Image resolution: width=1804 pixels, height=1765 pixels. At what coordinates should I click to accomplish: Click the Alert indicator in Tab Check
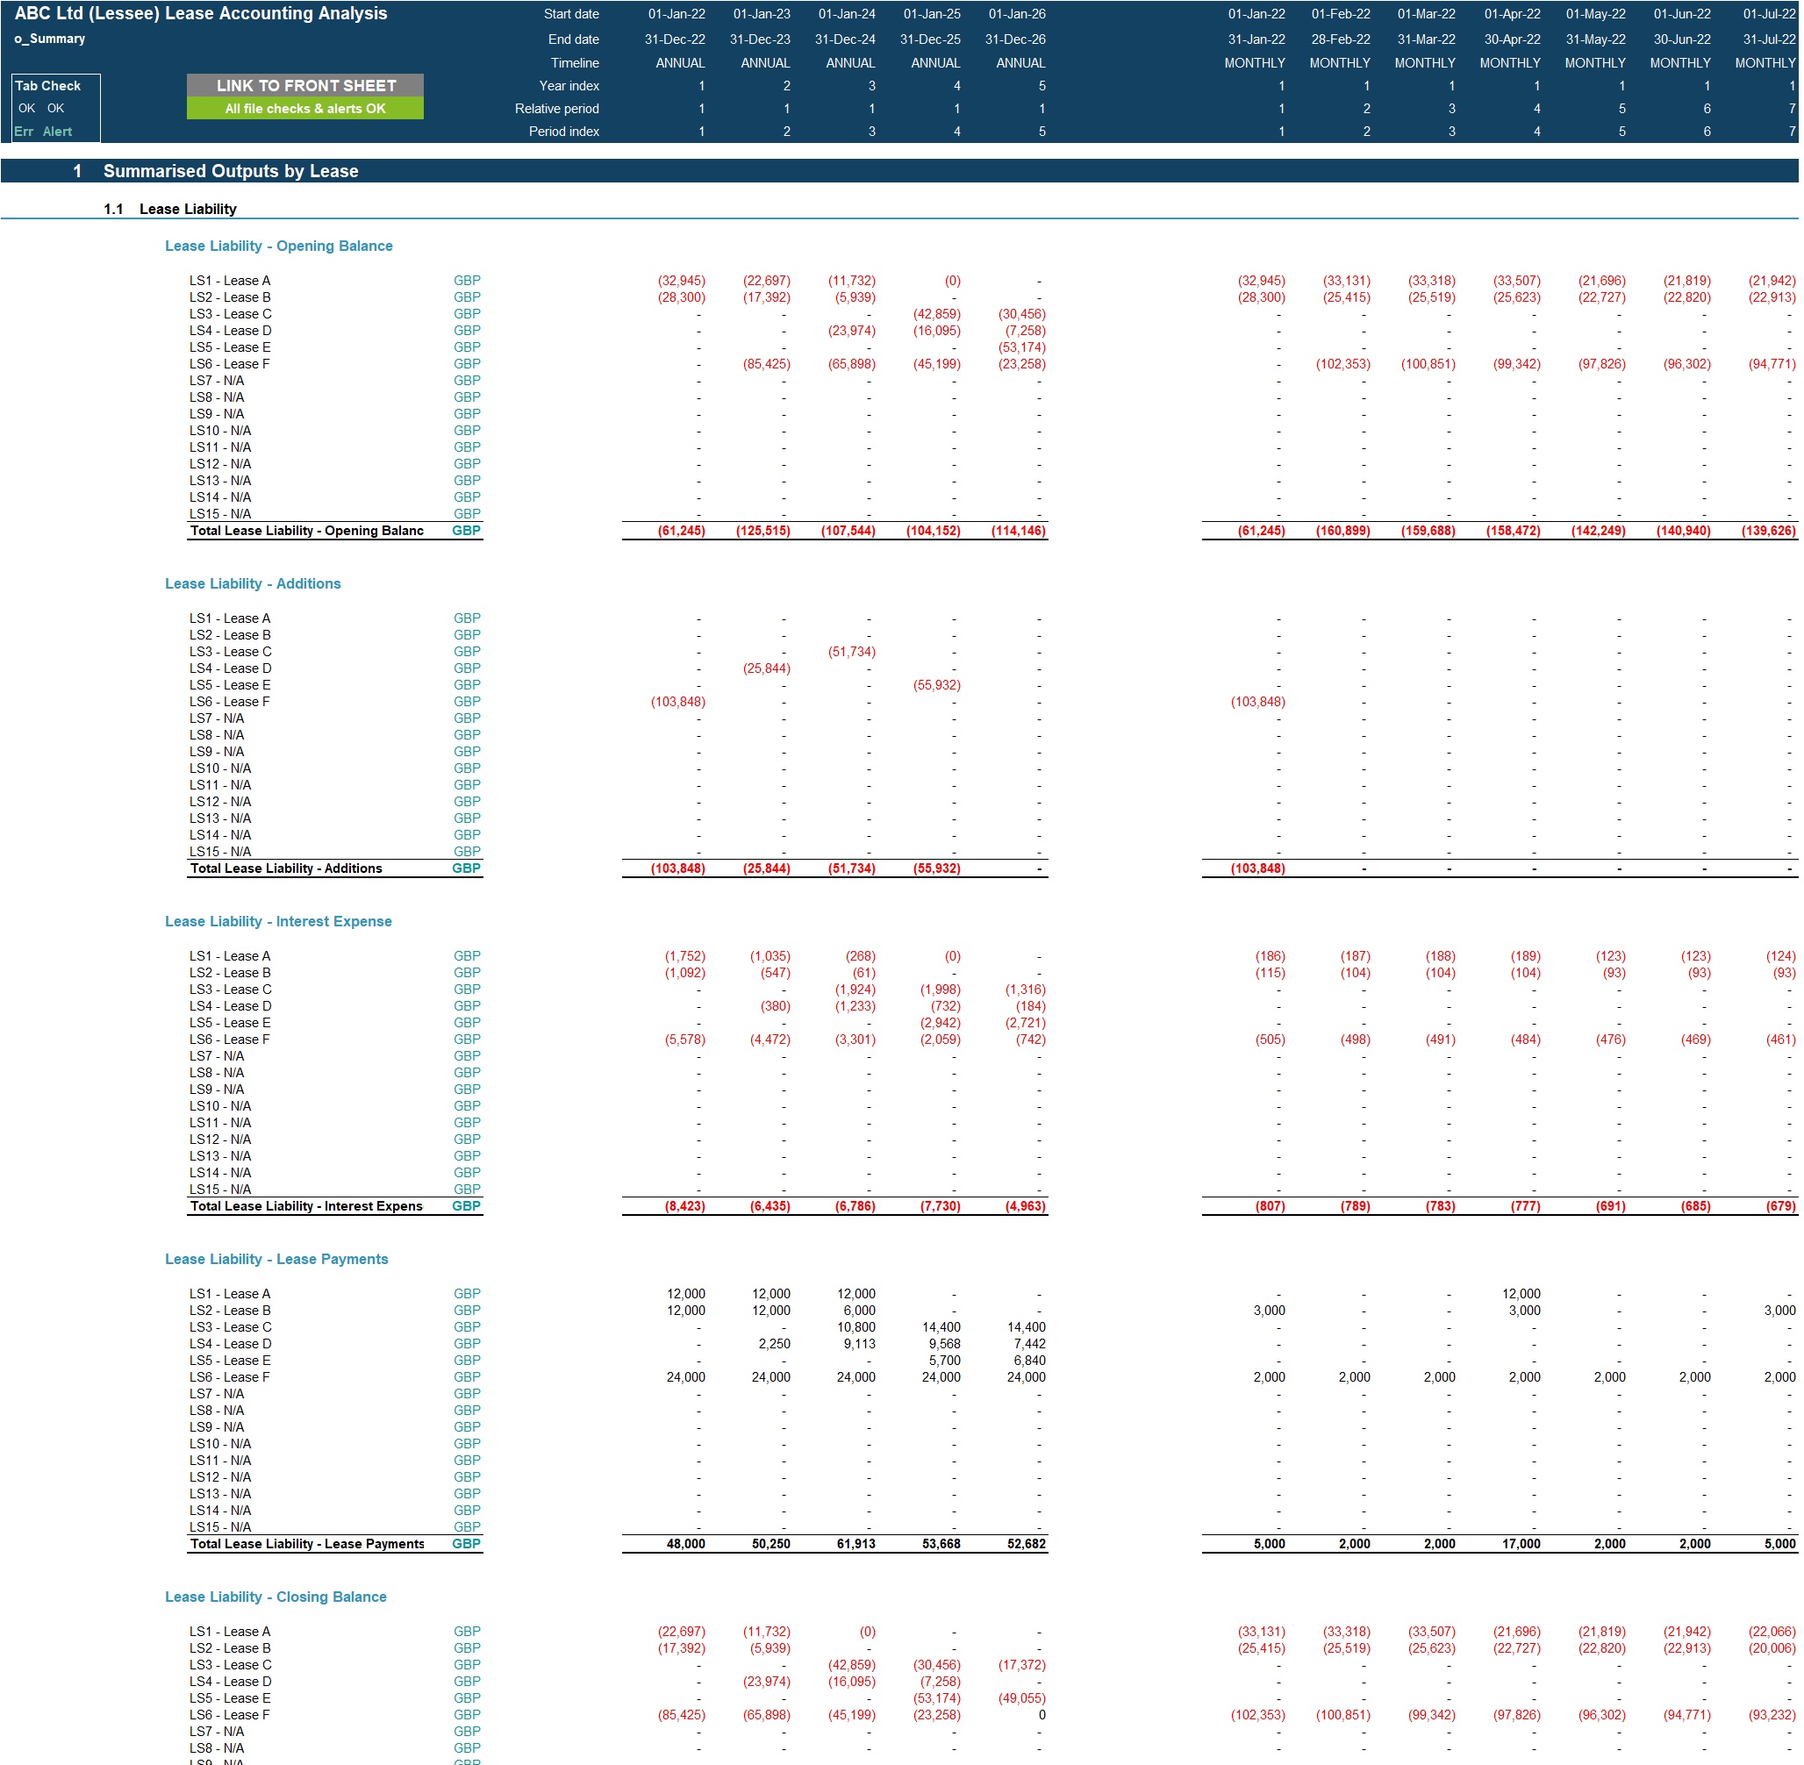[x=58, y=131]
